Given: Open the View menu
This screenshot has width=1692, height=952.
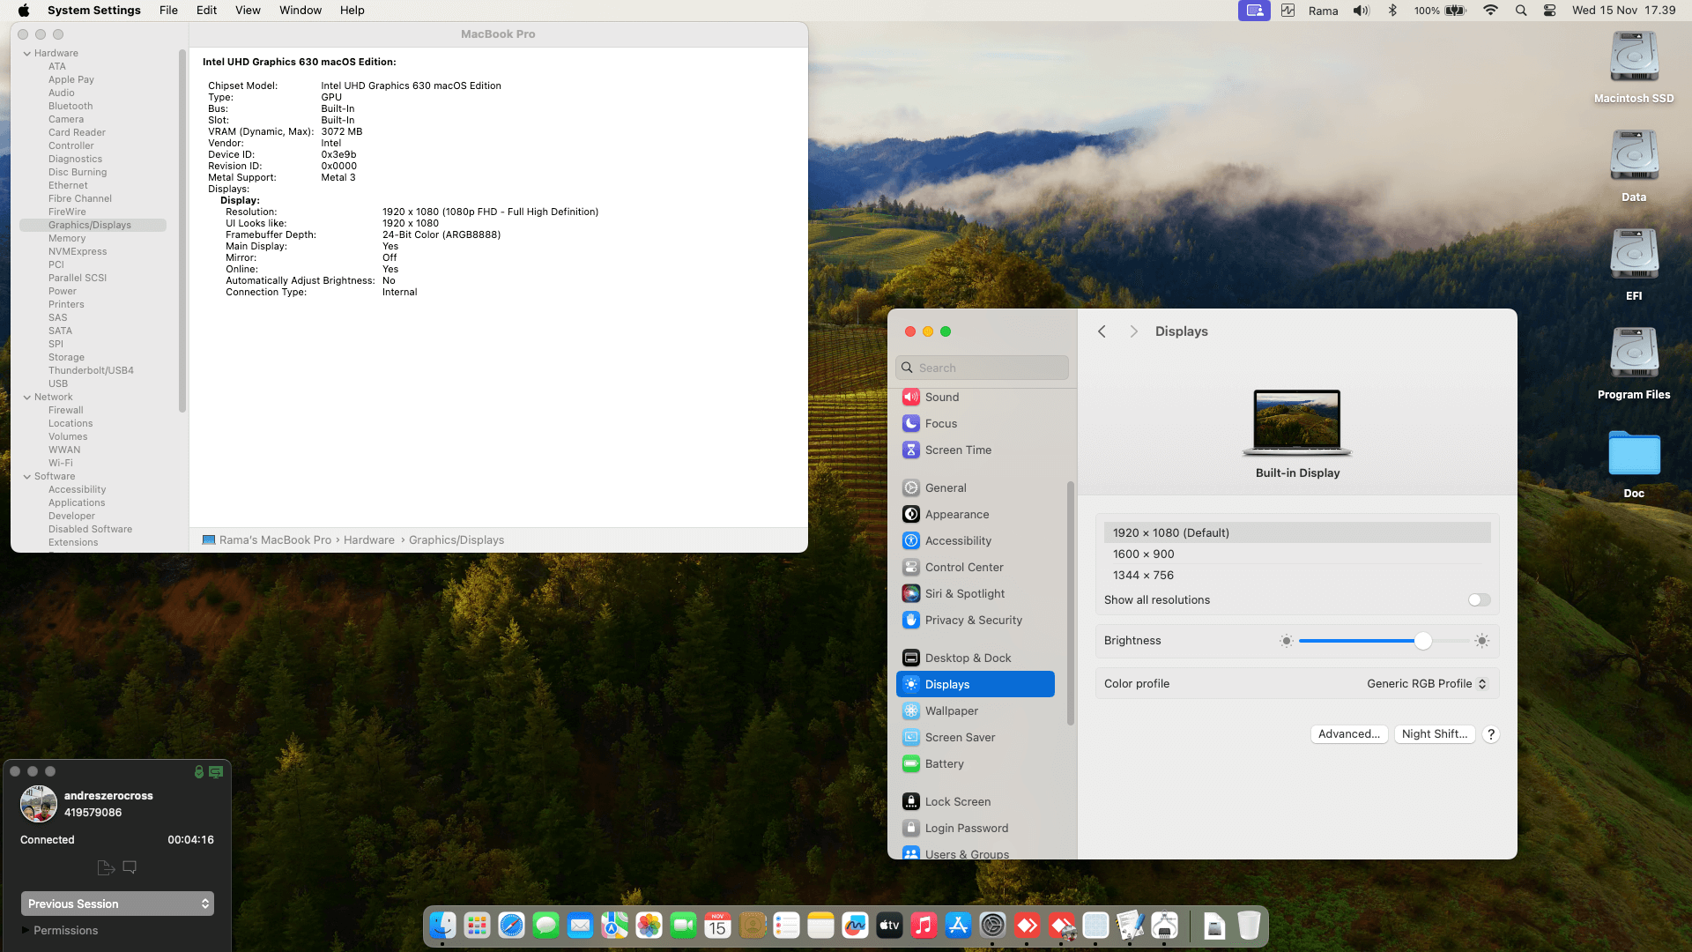Looking at the screenshot, I should pos(248,11).
